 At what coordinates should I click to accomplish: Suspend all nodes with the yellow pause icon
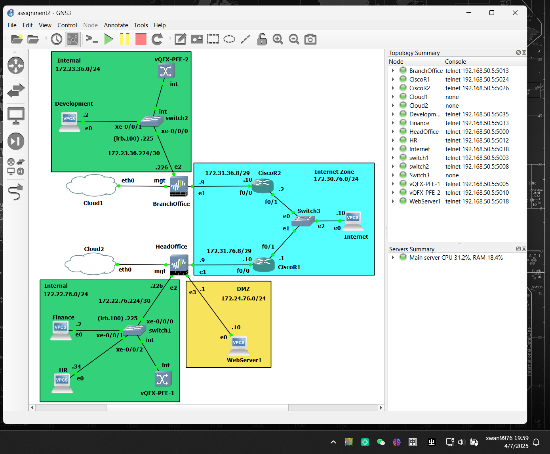click(x=125, y=39)
